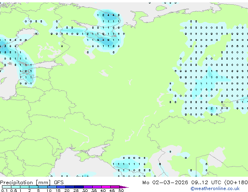Click the legend label '20'
Image resolution: width=248 pixels, height=192 pixels.
click(x=67, y=190)
